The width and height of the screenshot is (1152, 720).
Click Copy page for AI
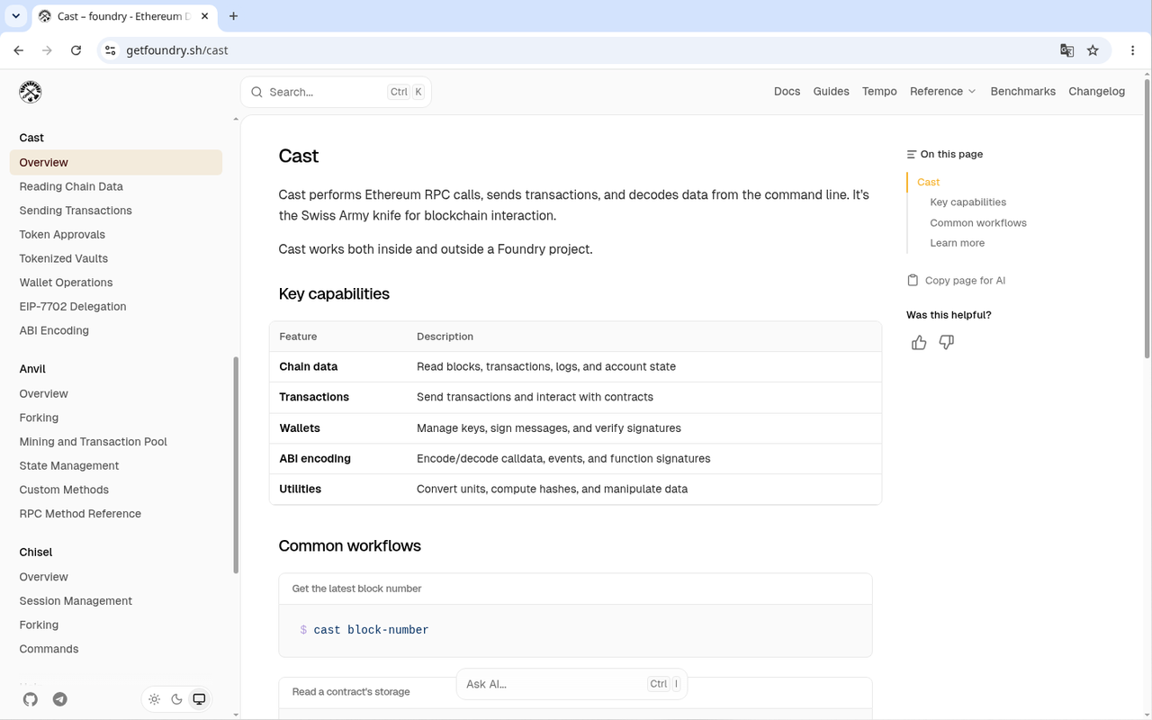pos(956,280)
